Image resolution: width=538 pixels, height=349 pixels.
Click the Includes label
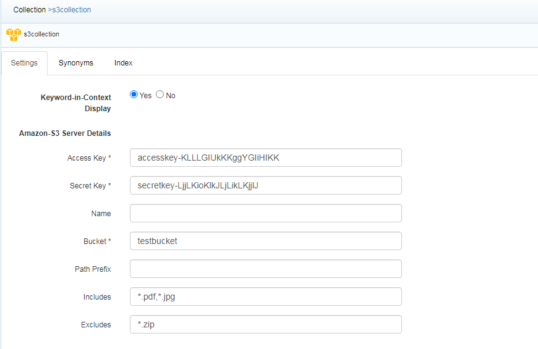point(97,297)
